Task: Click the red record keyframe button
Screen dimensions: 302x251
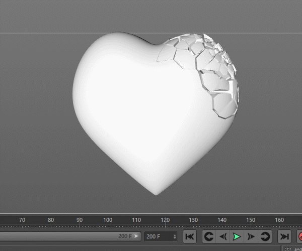Action: pos(299,236)
